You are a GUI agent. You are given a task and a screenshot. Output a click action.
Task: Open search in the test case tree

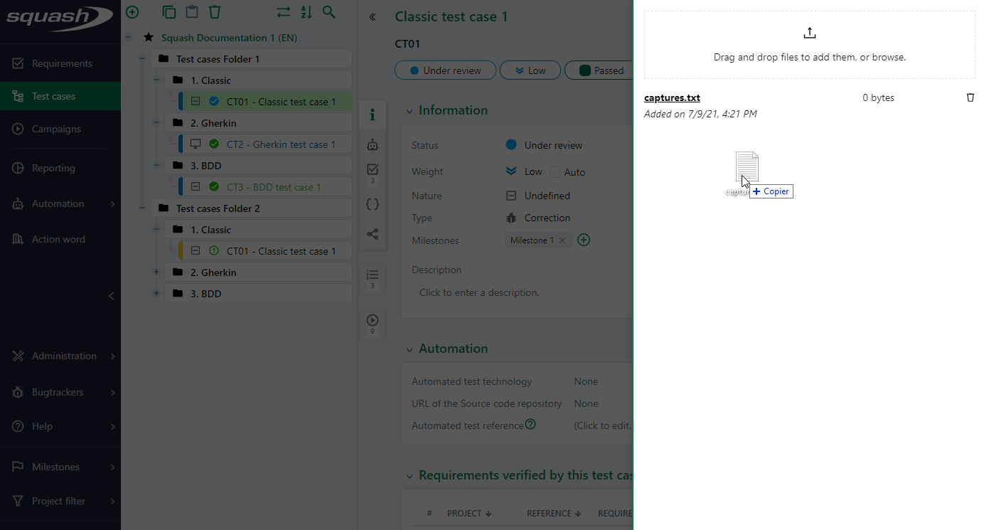click(329, 12)
